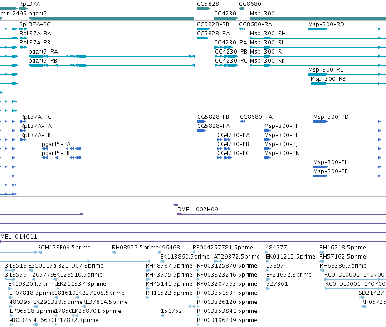This screenshot has width=386, height=327.
Task: Open the CG5828-PA protein label
Action: tap(214, 126)
